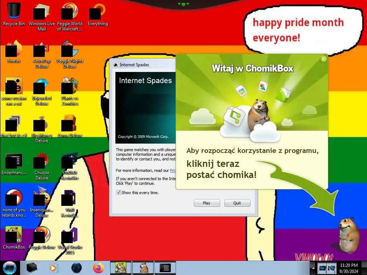The height and width of the screenshot is (275, 367).
Task: Close the Witaj w ChomikBox popup
Action: click(x=323, y=59)
